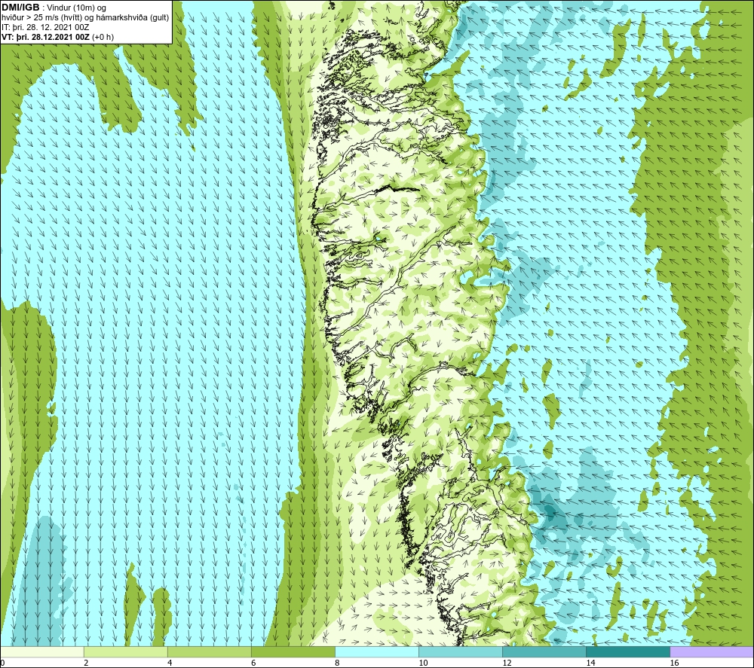Screen dimensions: 754x668
Task: Click the purple legend swatch above 16
Action: (x=713, y=651)
